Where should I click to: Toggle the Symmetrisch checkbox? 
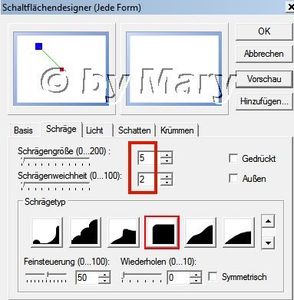click(x=213, y=276)
